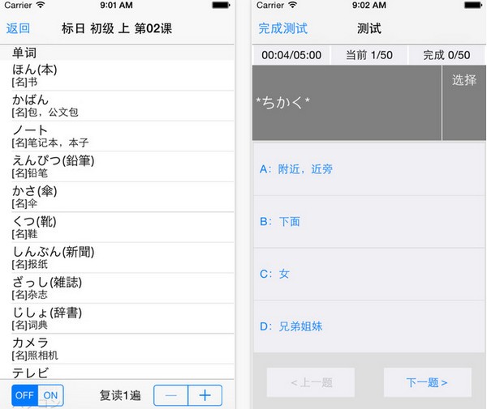
Task: Select the word ざっし(雑誌)
Action: (x=117, y=288)
